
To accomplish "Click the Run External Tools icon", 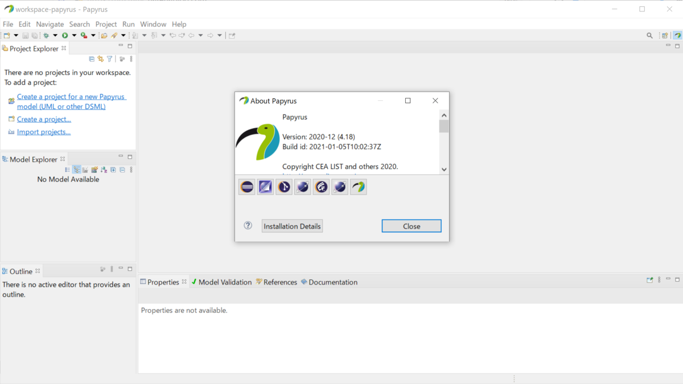I will click(x=84, y=35).
